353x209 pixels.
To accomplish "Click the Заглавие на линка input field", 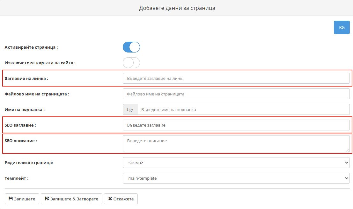I will 236,78.
